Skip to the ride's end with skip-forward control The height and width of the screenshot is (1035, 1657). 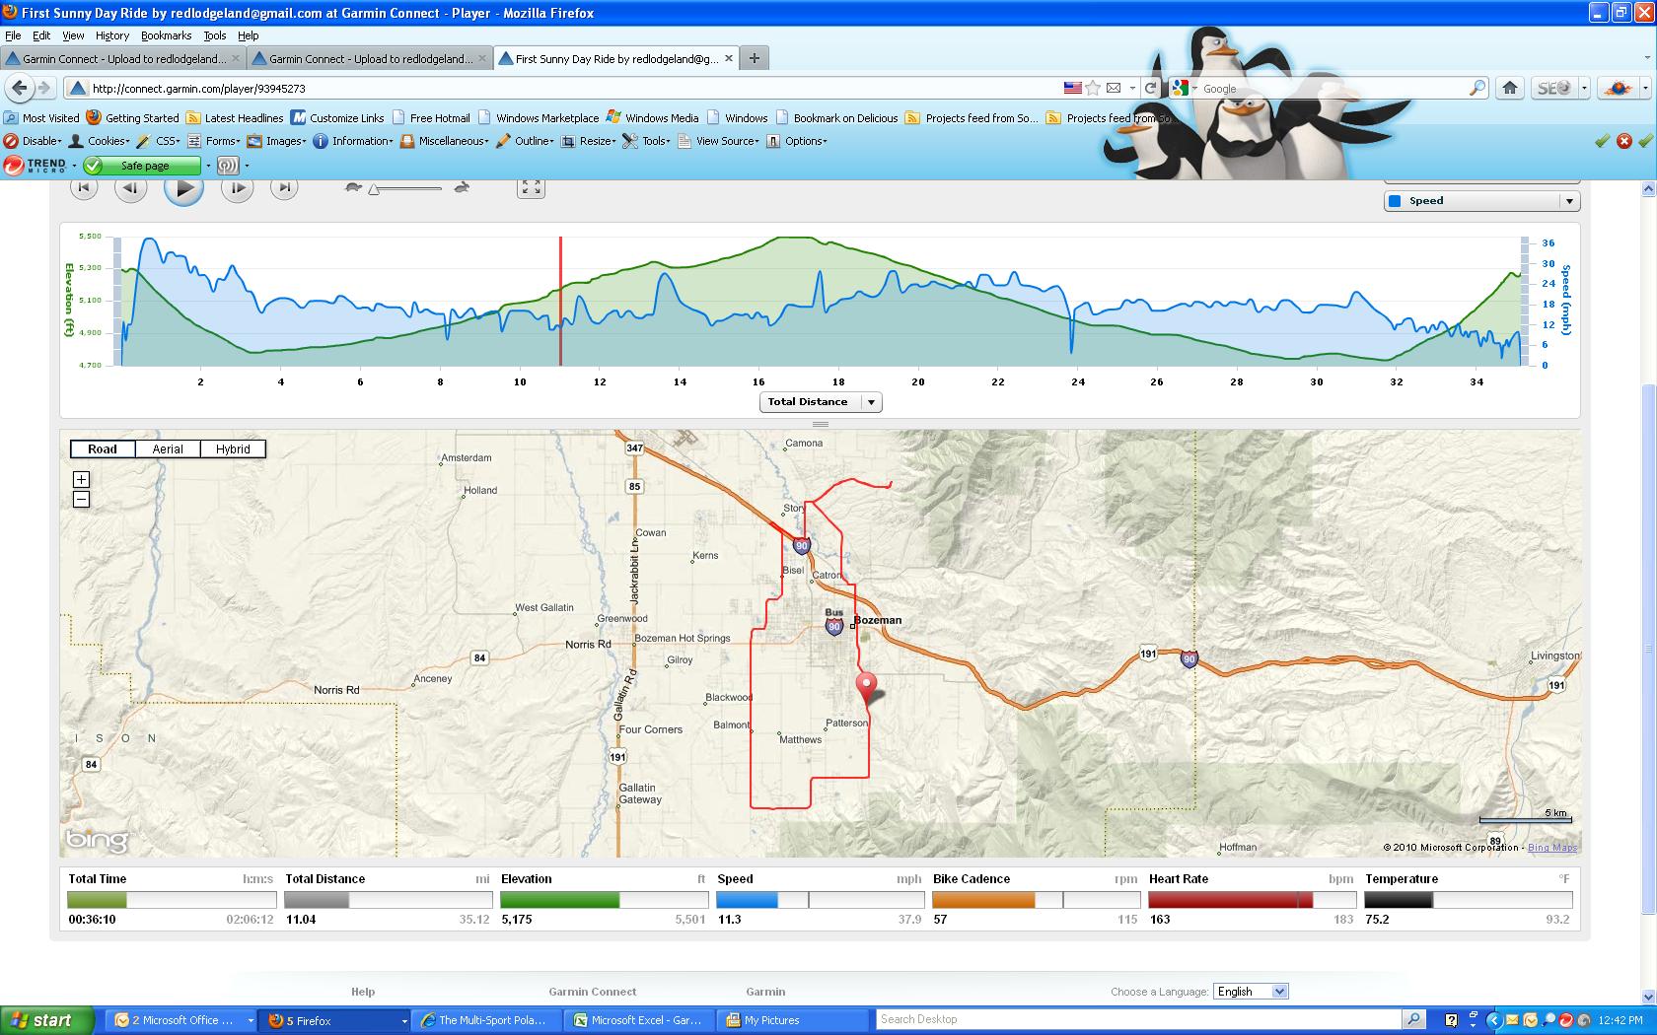click(284, 186)
